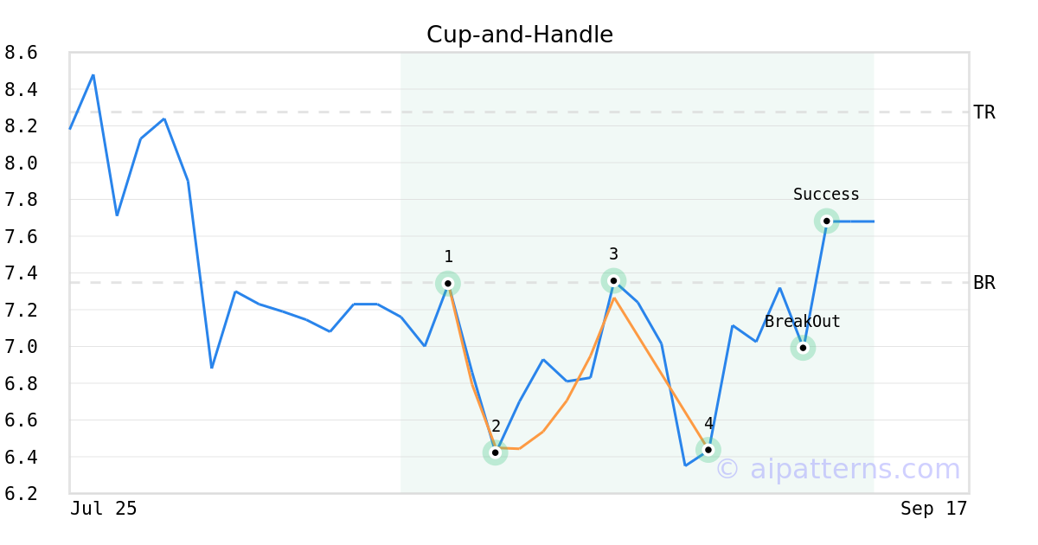Click the 7.0 y-axis label

point(21,347)
